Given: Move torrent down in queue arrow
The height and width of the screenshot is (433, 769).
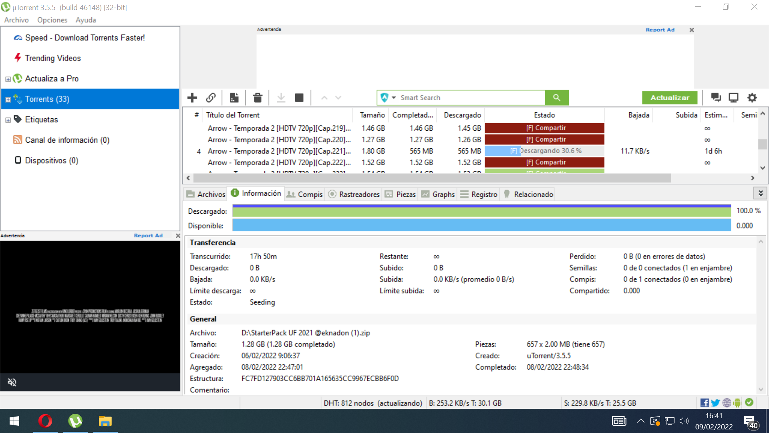Looking at the screenshot, I should [x=338, y=97].
